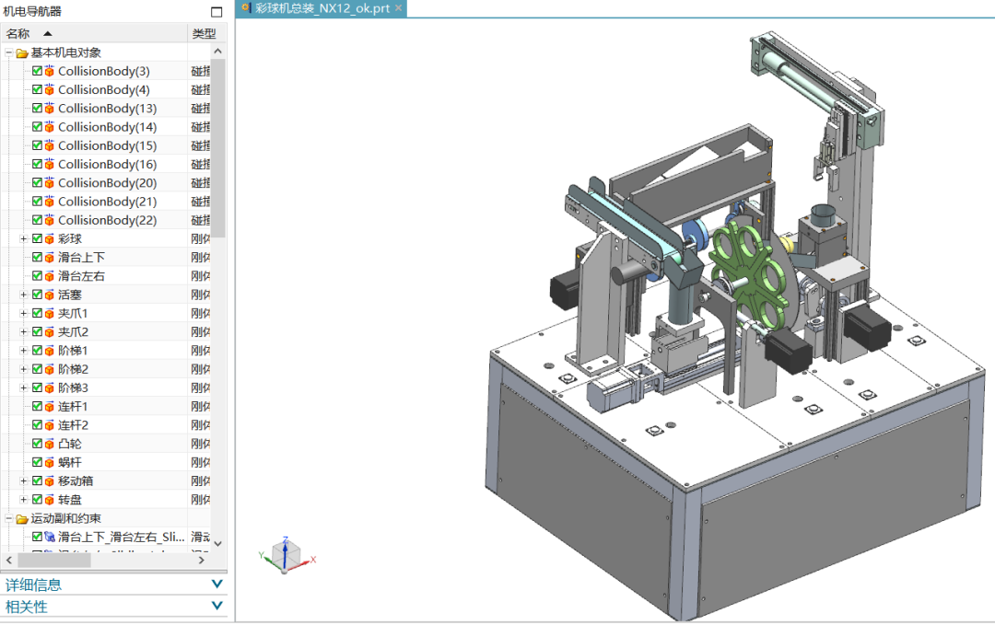Image resolution: width=995 pixels, height=625 pixels.
Task: Click the CollisionBody(3) collision body icon
Action: pyautogui.click(x=50, y=71)
